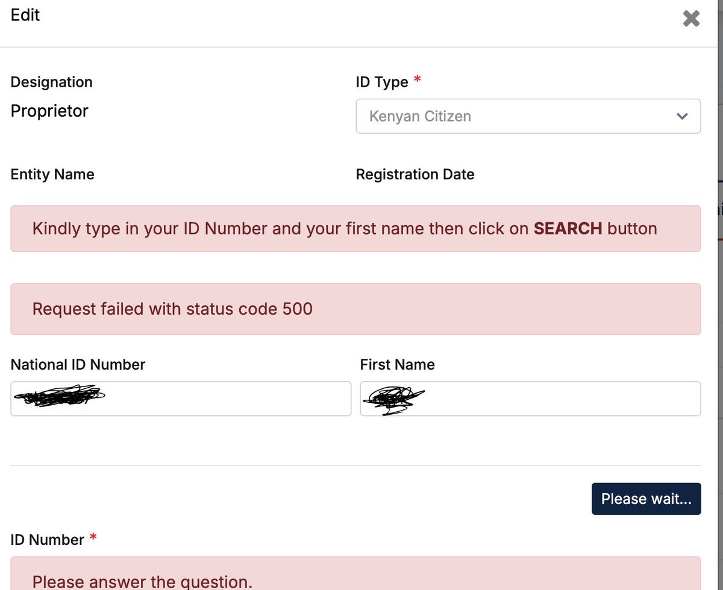Click the SEARCH instruction alert message

355,229
